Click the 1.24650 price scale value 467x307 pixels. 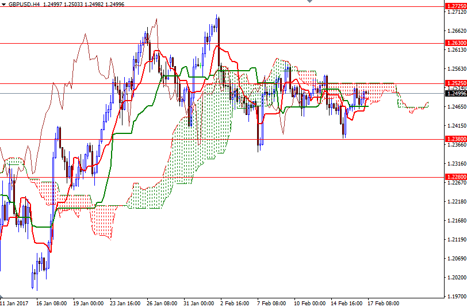click(x=457, y=106)
